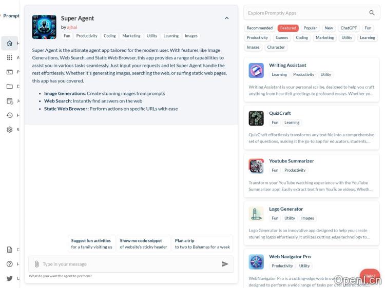The image size is (385, 288).
Task: Switch to the Popular filter
Action: point(310,28)
